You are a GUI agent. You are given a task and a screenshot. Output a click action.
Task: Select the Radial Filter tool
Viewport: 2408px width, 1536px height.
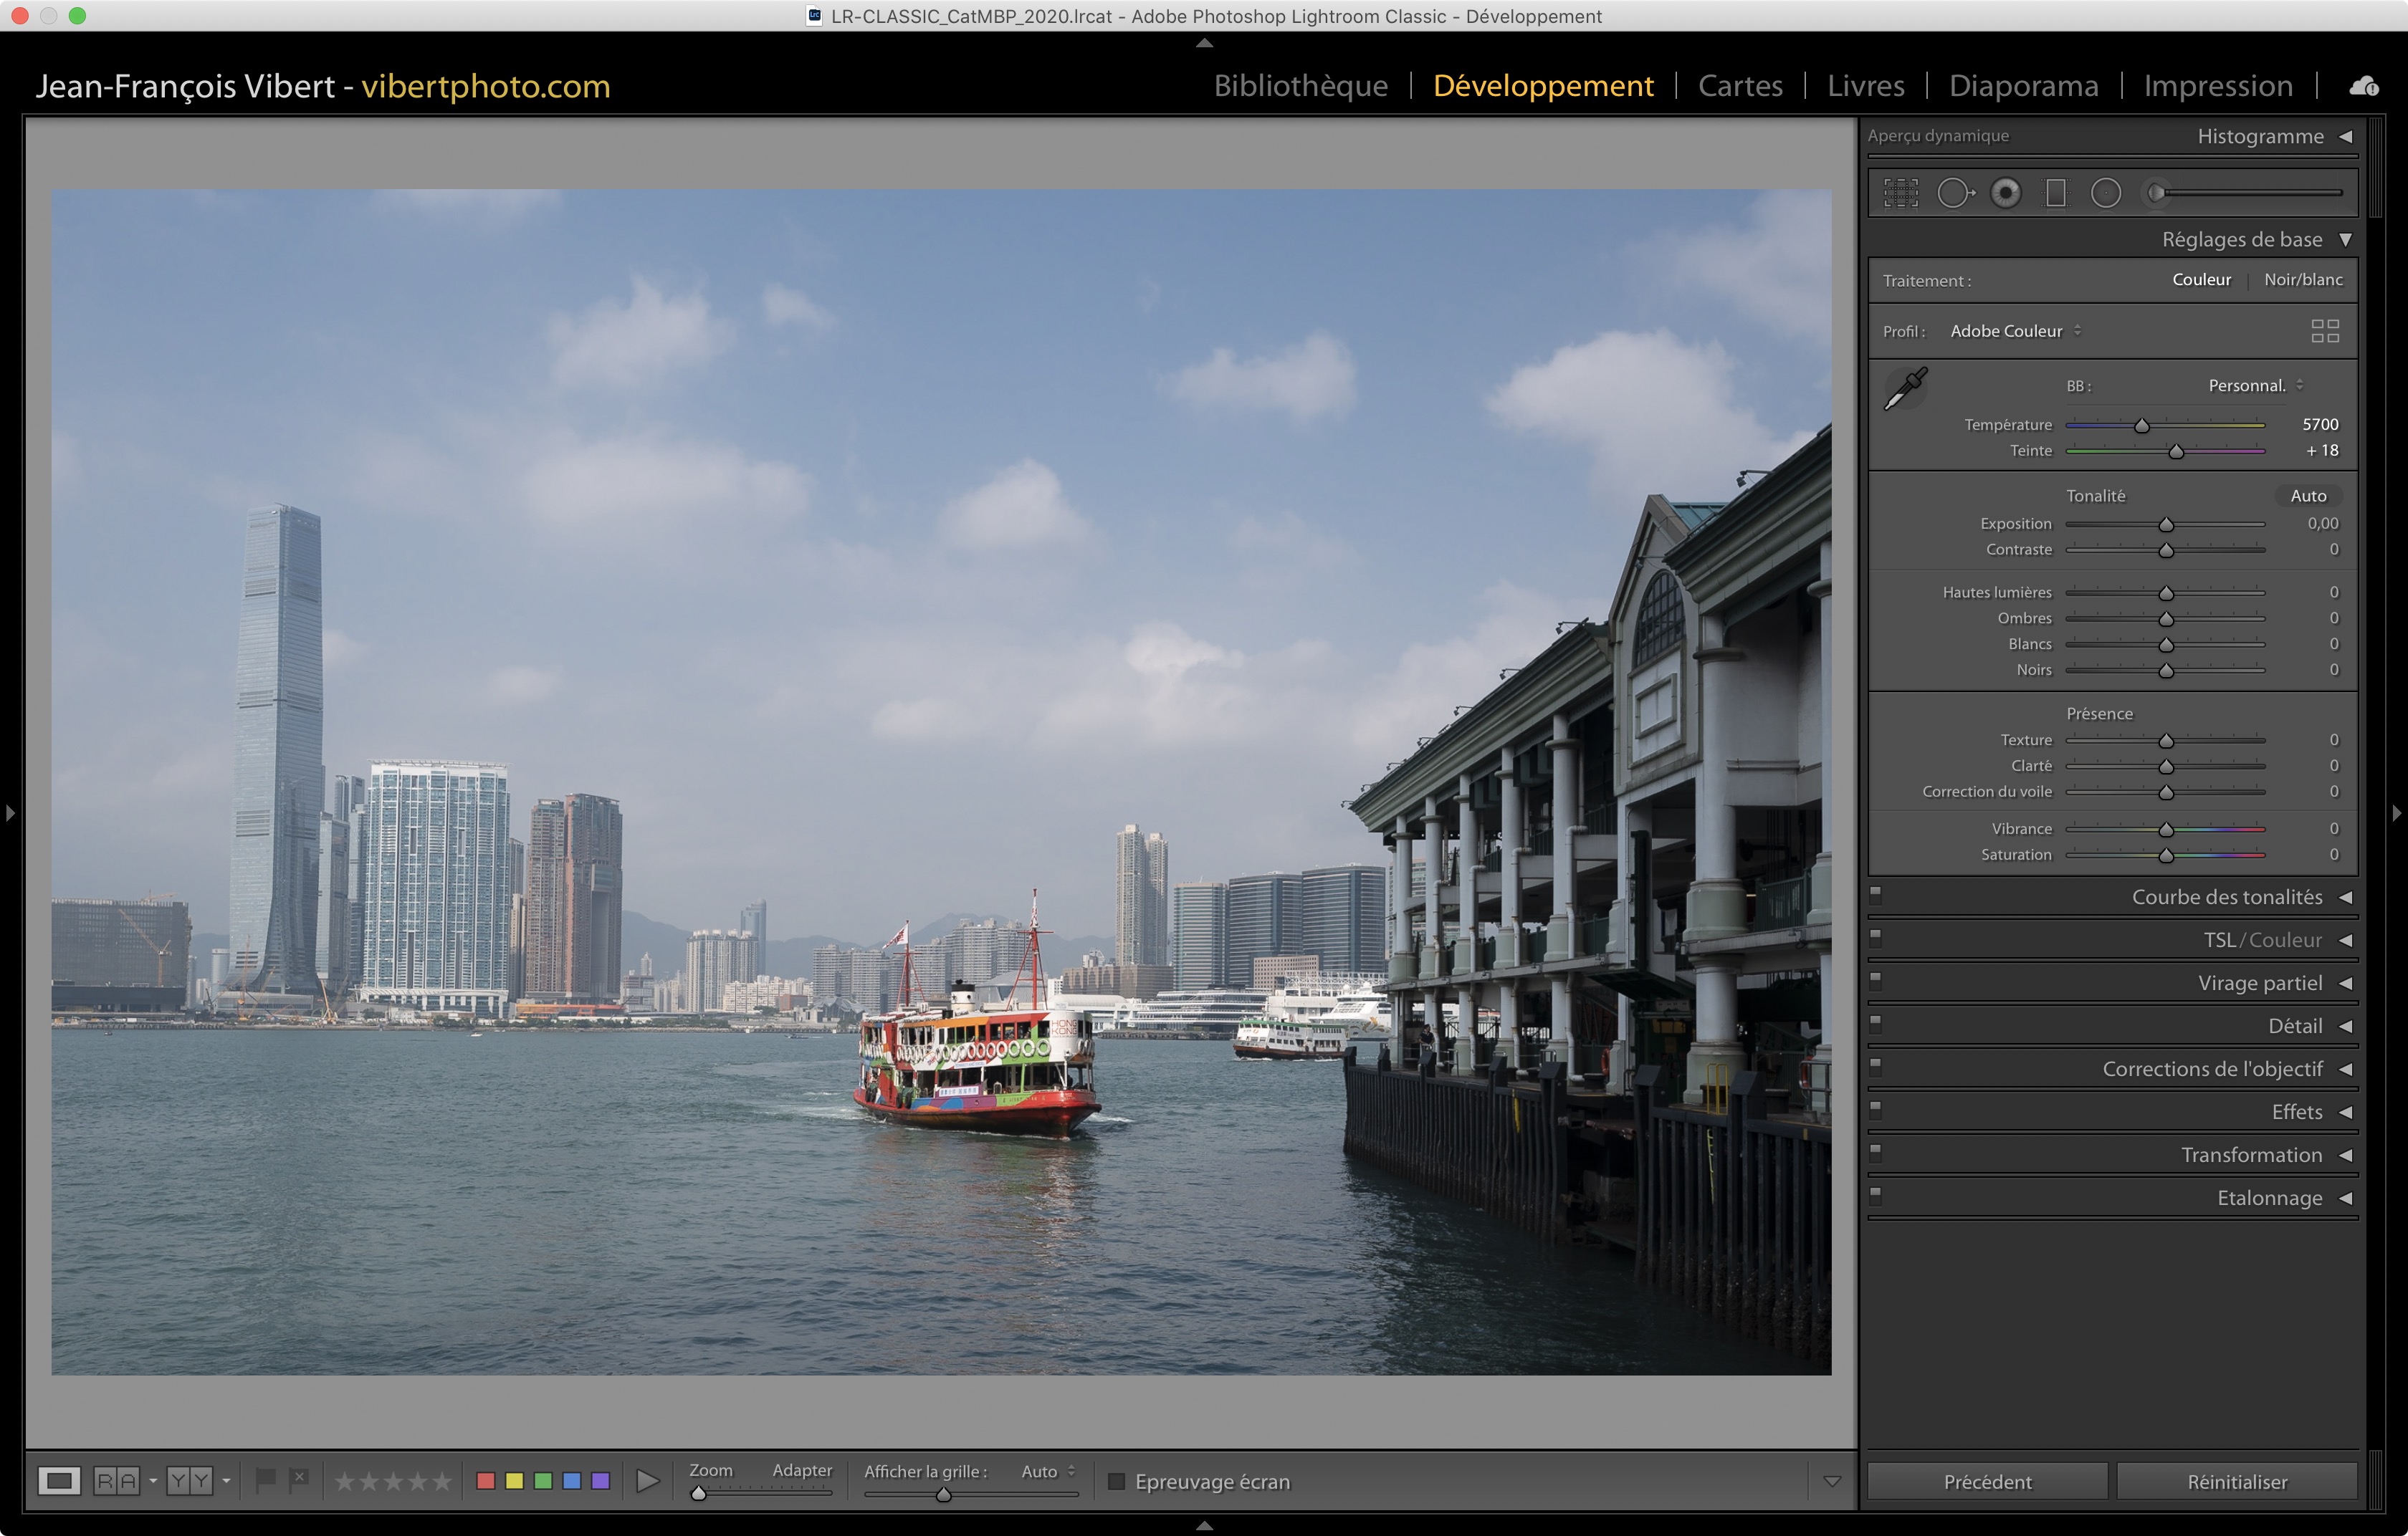[2106, 193]
